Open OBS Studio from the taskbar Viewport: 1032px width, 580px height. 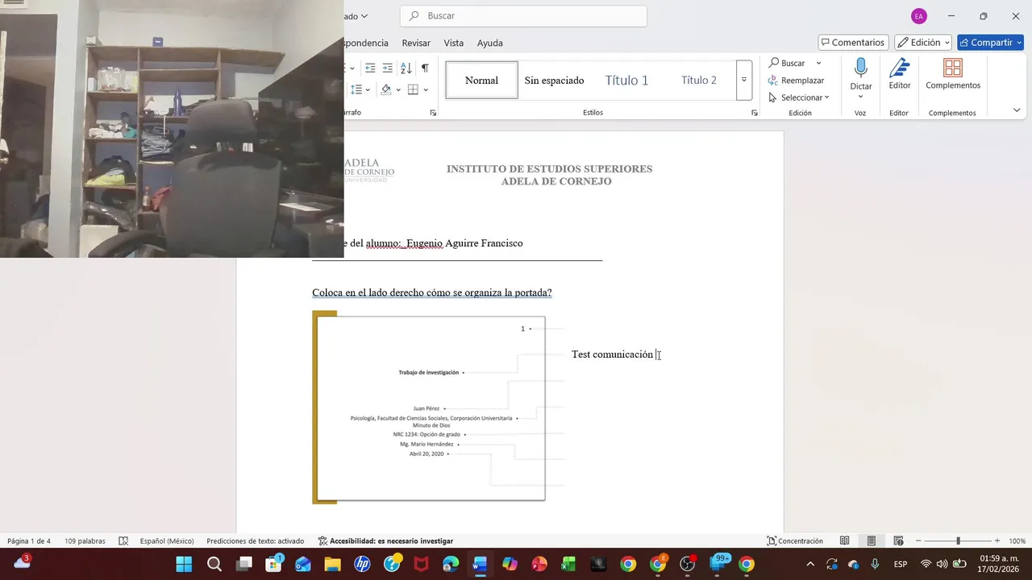(x=687, y=564)
